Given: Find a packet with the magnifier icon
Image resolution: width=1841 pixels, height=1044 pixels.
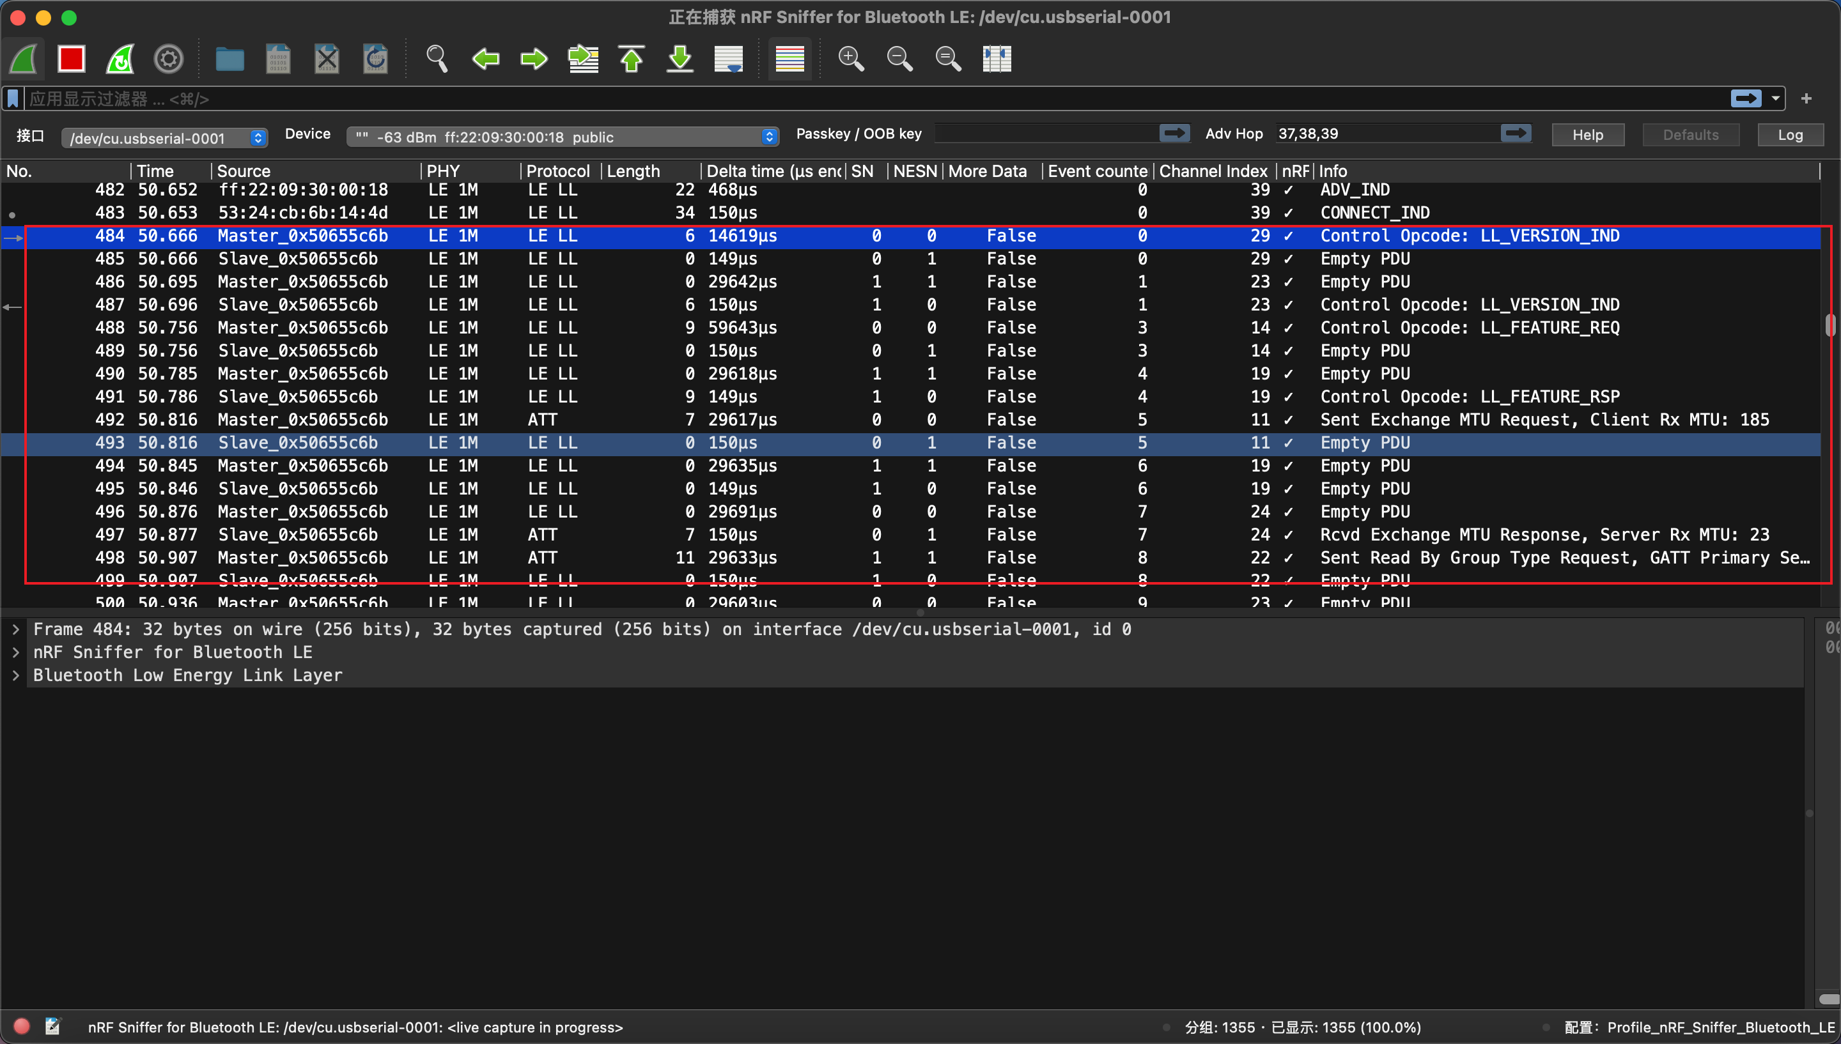Looking at the screenshot, I should [437, 59].
